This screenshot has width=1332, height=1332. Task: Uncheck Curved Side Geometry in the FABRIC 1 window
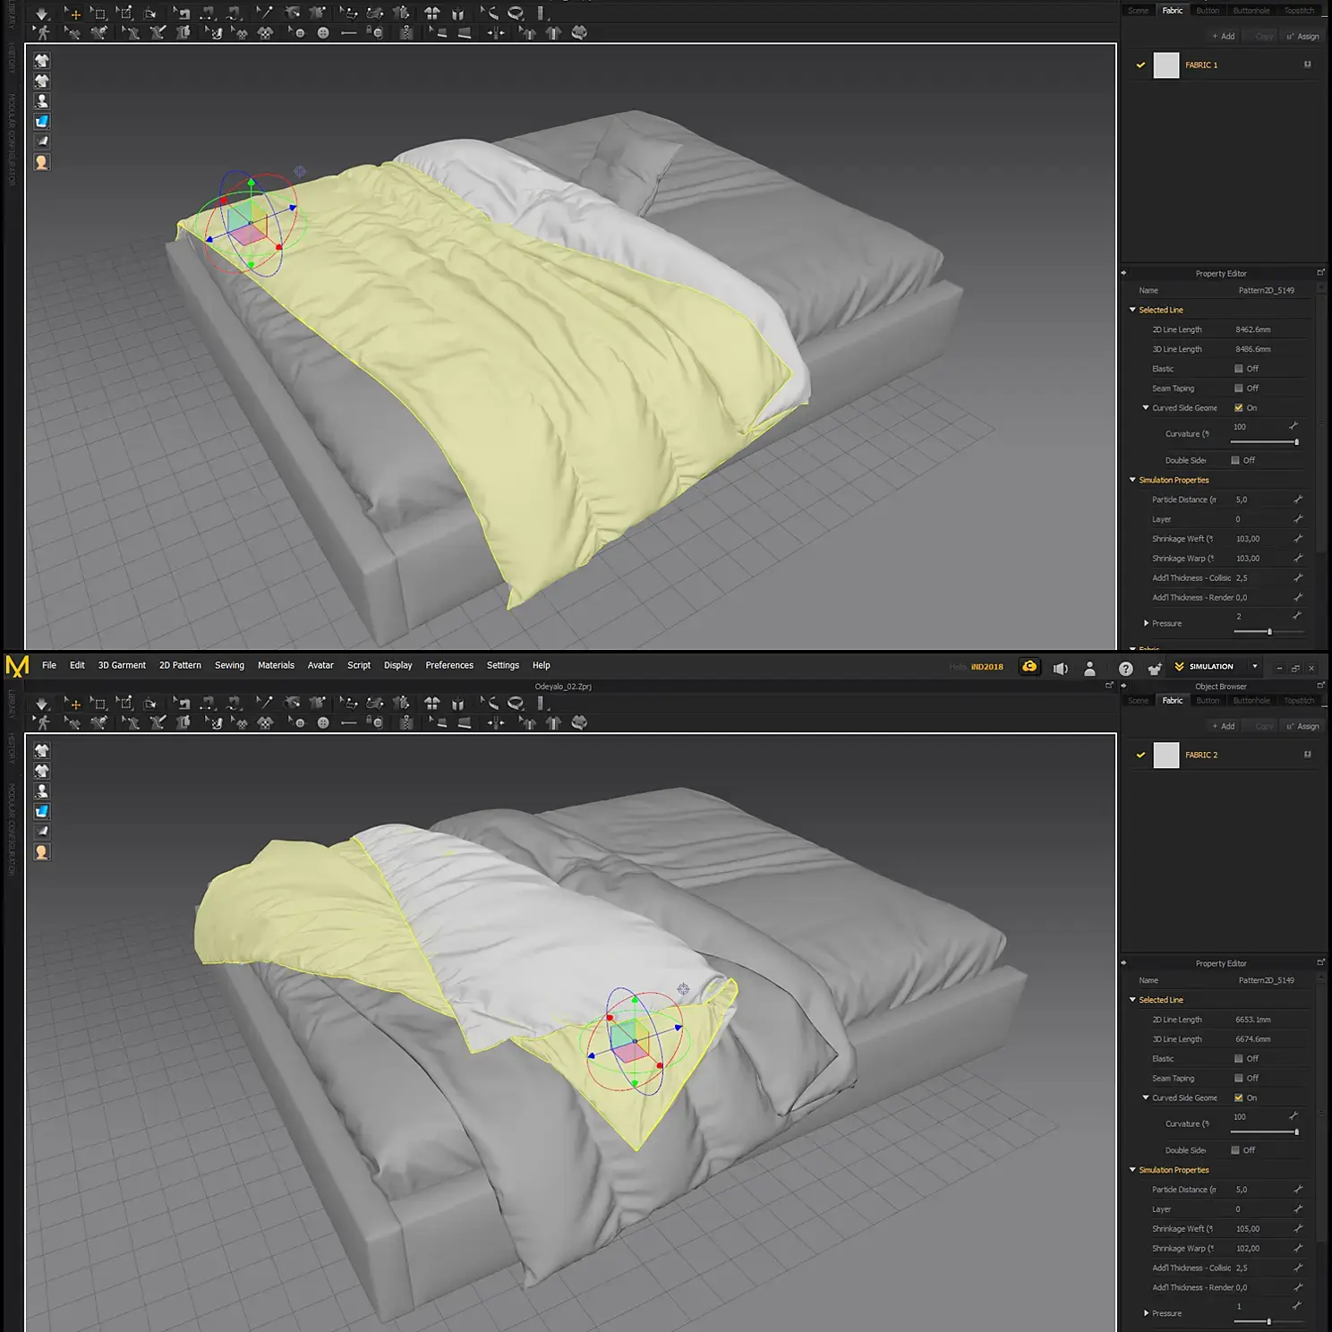pyautogui.click(x=1239, y=407)
